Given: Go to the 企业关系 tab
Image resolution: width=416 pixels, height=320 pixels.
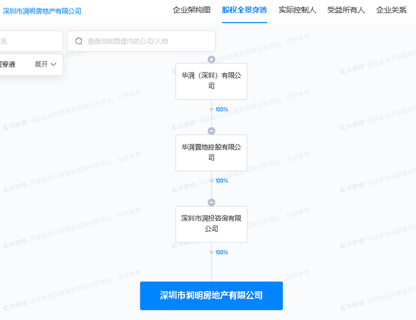Looking at the screenshot, I should pos(391,10).
